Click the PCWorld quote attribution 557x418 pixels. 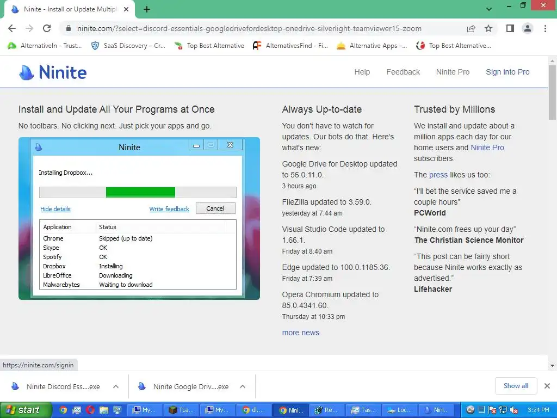(430, 213)
